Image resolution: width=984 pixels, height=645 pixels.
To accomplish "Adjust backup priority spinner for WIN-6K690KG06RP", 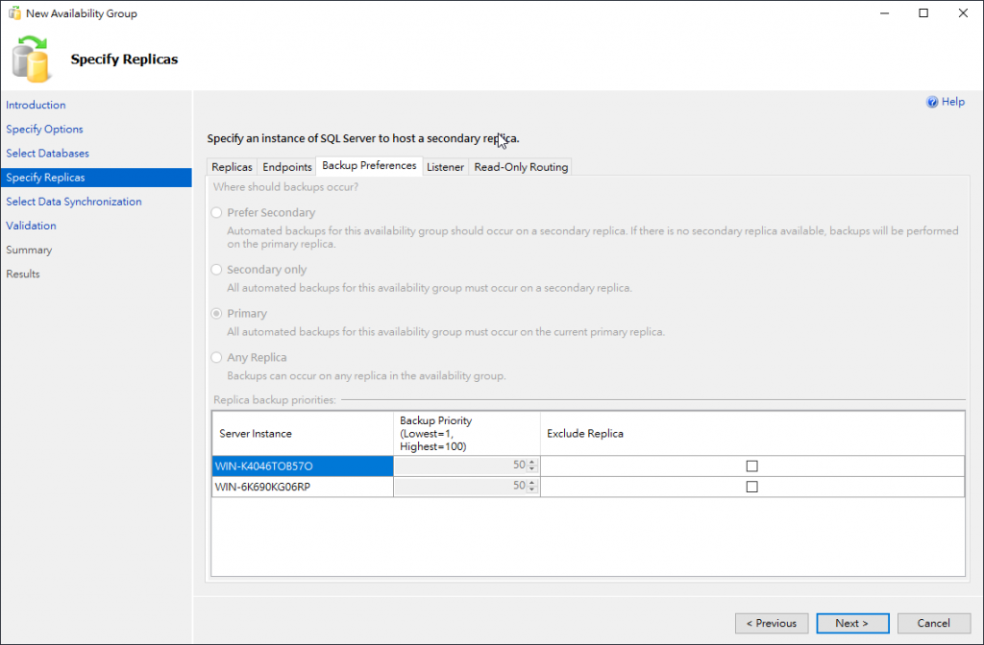I will pyautogui.click(x=532, y=487).
